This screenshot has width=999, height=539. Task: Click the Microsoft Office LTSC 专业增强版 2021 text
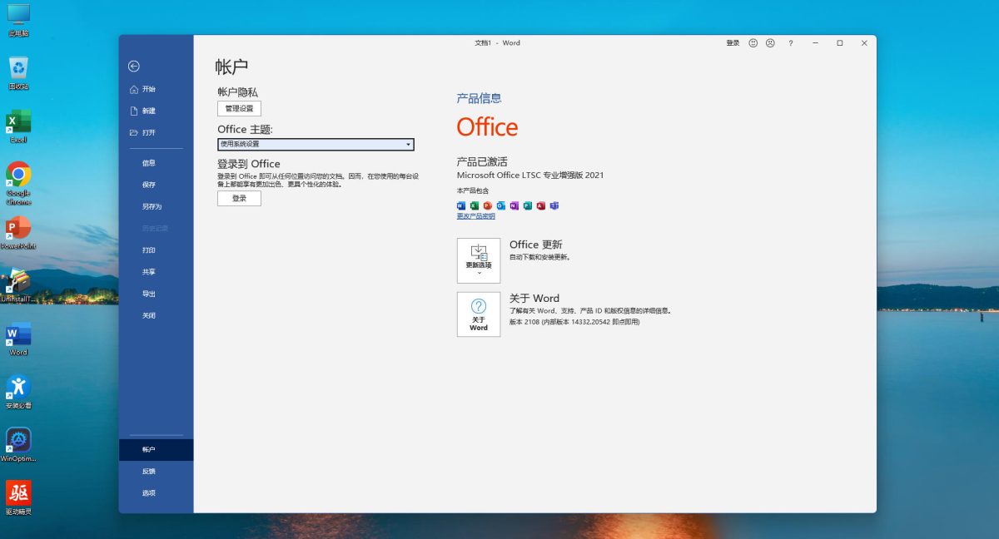tap(530, 176)
